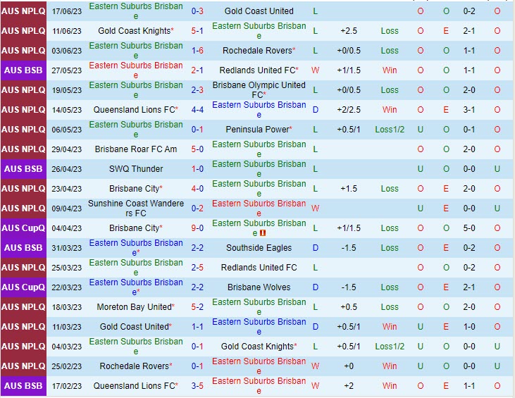The width and height of the screenshot is (515, 398).
Task: Open the Moreton Bay United team
Action: [136, 306]
